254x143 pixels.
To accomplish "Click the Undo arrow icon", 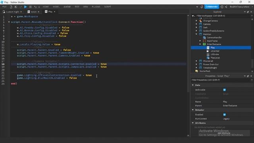I will (35, 7).
